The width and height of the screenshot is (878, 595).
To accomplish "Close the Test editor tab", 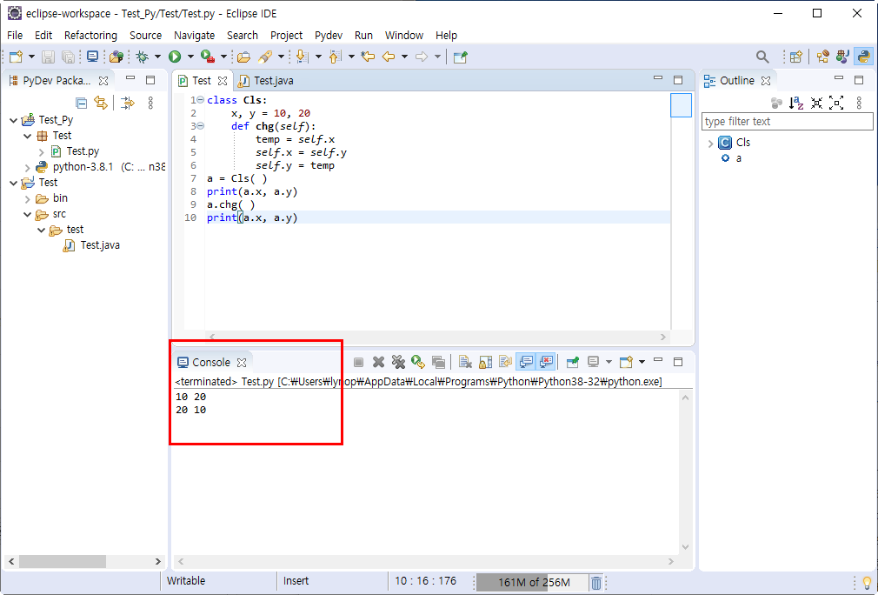I will point(223,81).
